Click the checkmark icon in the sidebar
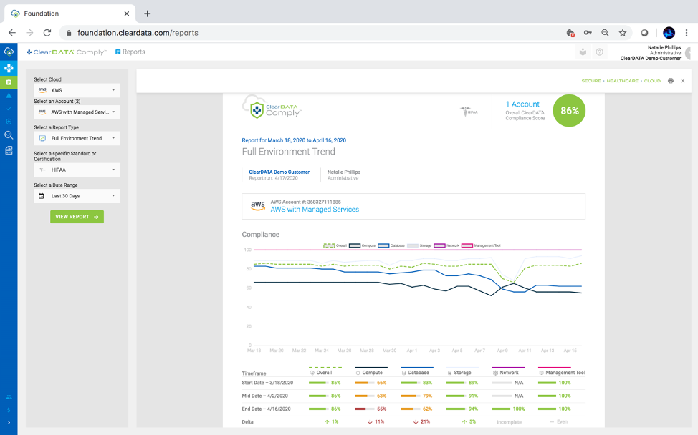 pyautogui.click(x=9, y=109)
